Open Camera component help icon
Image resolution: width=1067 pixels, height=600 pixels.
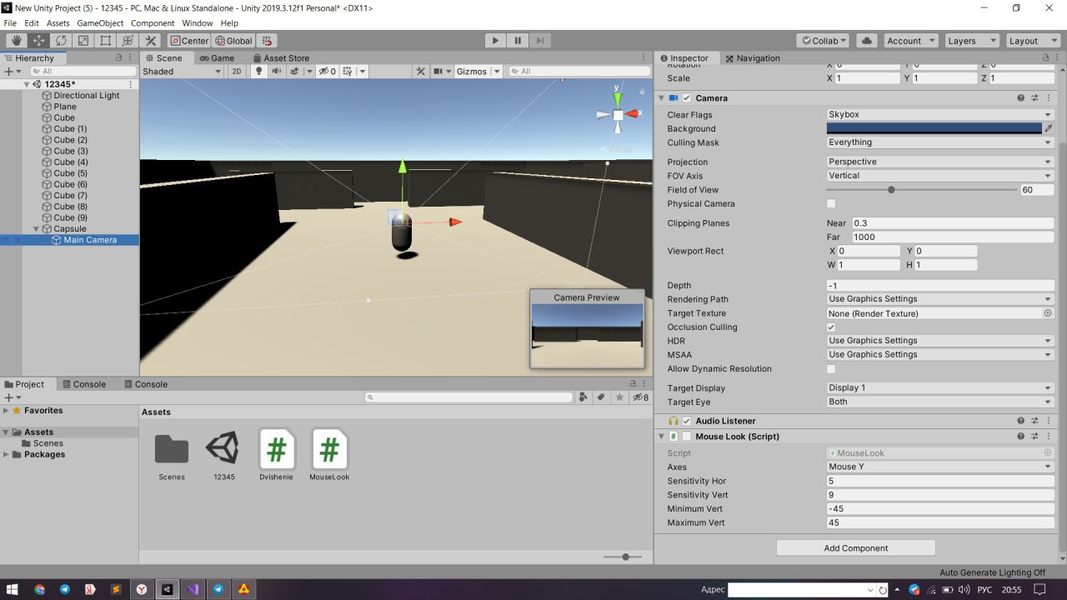(1020, 97)
